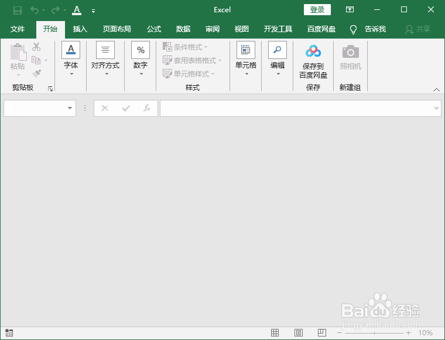
Task: Open the 剪贴板 dialog launcher
Action: [x=50, y=89]
